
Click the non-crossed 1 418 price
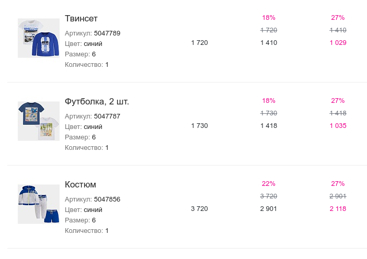tap(269, 126)
